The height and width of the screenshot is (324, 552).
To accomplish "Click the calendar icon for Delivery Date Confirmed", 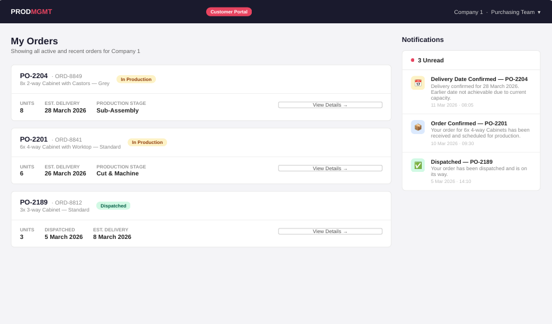I will coord(418,83).
